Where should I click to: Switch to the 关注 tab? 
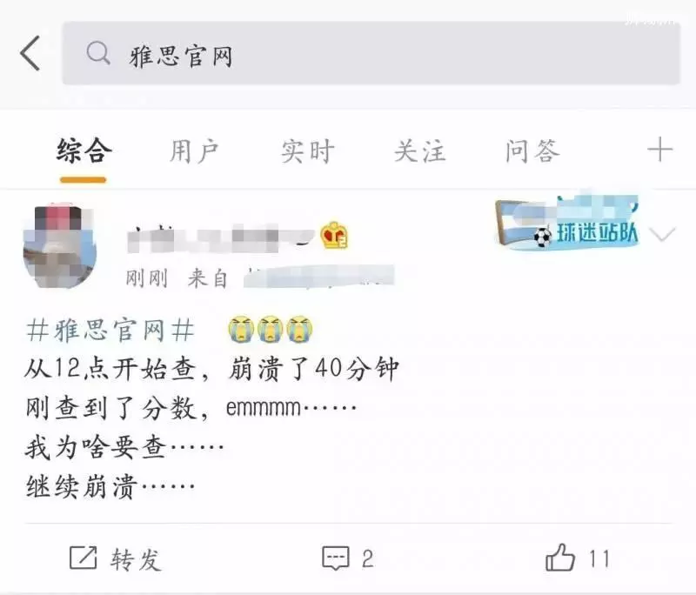tap(420, 151)
